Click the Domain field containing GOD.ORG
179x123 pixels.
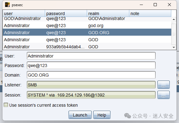[91, 75]
